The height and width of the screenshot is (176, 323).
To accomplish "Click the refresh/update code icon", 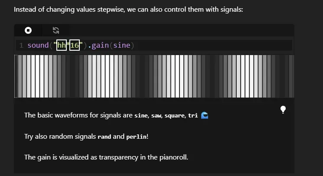I will [56, 30].
